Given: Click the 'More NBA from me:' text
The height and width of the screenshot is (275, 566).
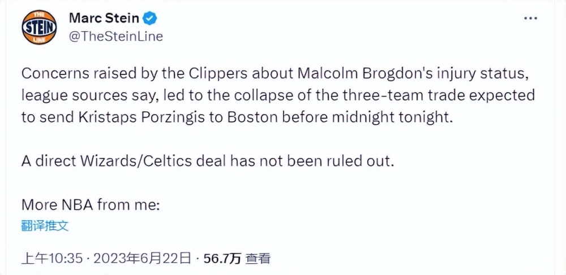Looking at the screenshot, I should (x=91, y=205).
